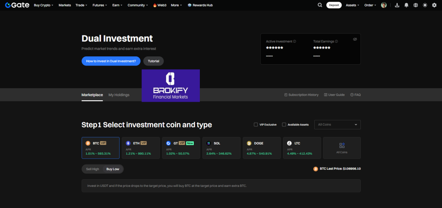Open the settings gear icon
Screen dimensions: 442x208
click(x=434, y=5)
